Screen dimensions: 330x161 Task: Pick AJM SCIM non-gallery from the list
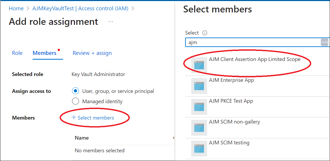(x=234, y=122)
